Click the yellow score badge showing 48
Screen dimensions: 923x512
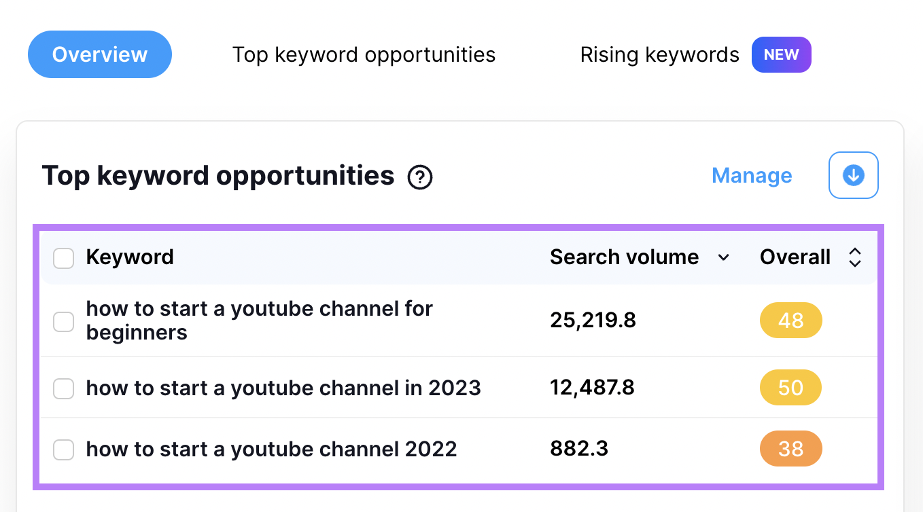790,320
